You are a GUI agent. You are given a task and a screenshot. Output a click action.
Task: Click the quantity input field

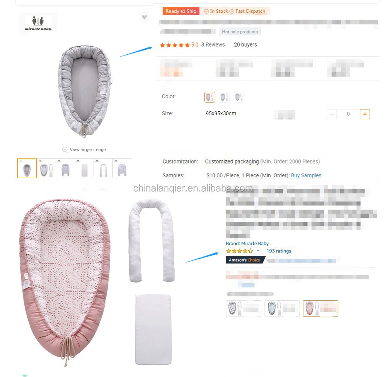click(348, 114)
